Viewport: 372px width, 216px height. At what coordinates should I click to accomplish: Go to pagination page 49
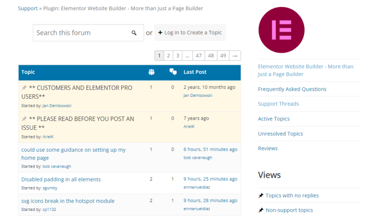click(x=223, y=55)
